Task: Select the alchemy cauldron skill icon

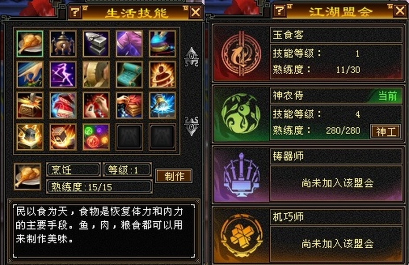Action: [63, 44]
